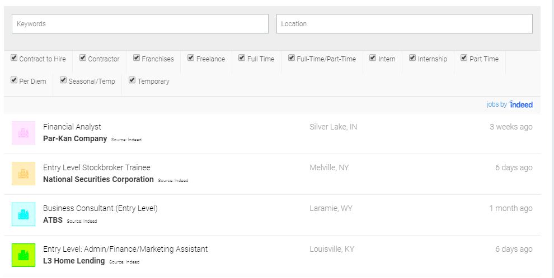Image resolution: width=554 pixels, height=278 pixels.
Task: Uncheck the Contract to Hire checkbox
Action: click(x=14, y=58)
